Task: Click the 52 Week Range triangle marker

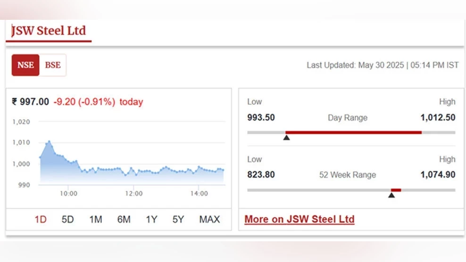Action: pyautogui.click(x=391, y=195)
